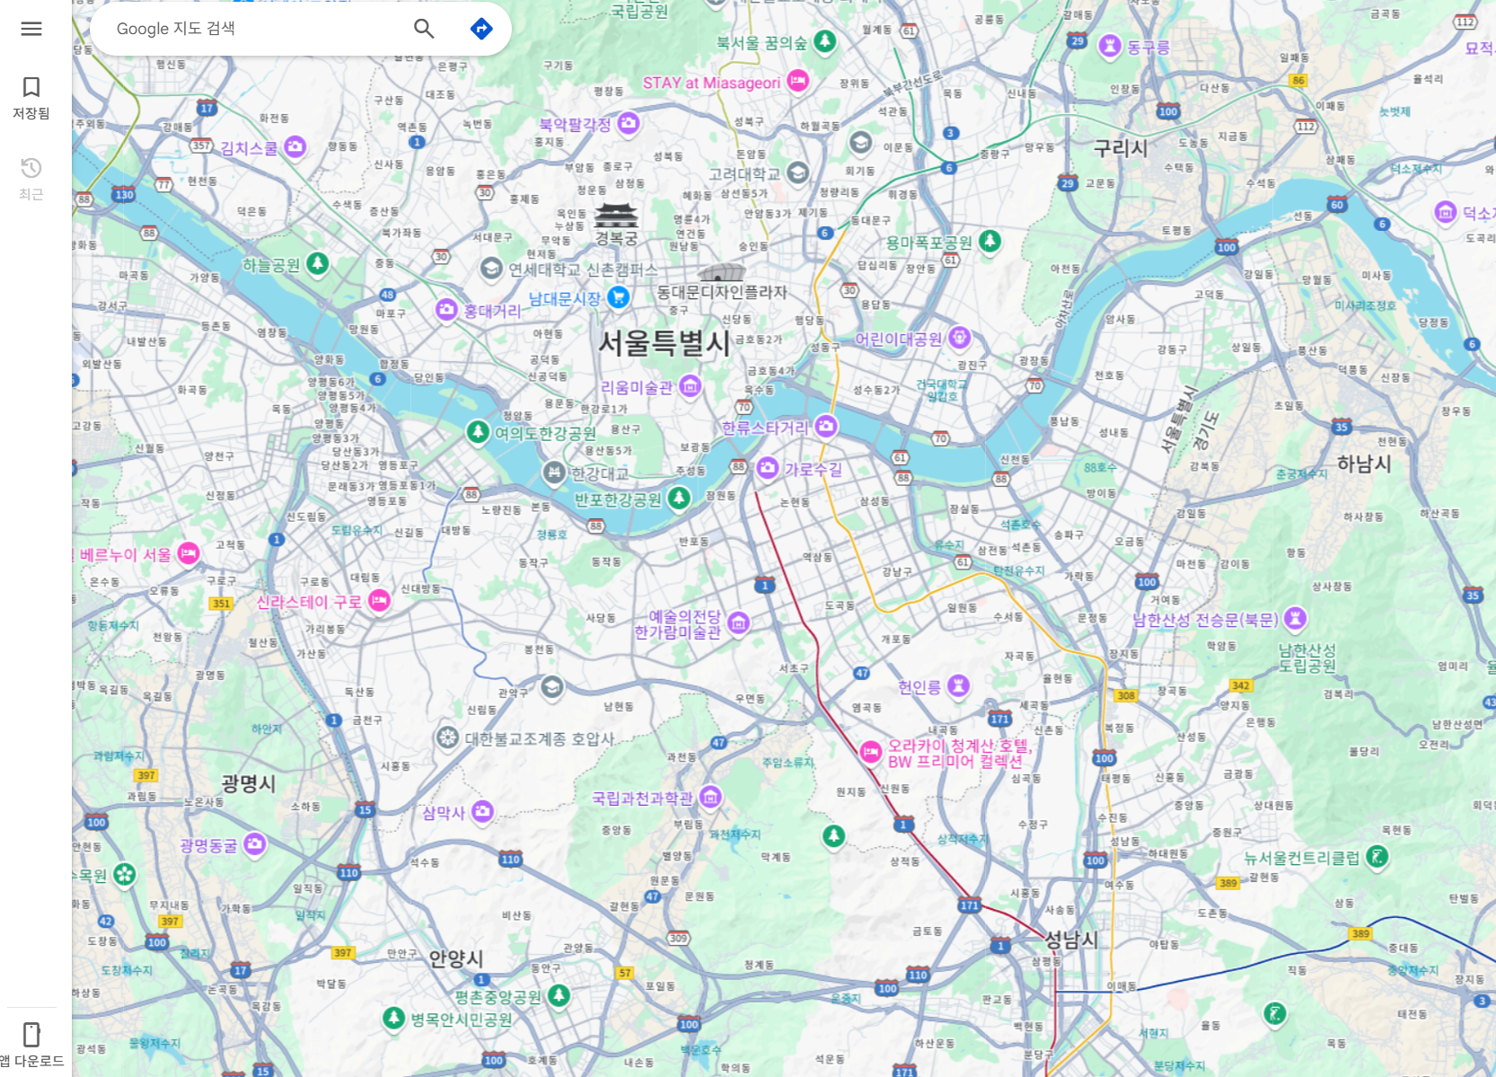
Task: Click the 남한산성 도립공원 label
Action: click(x=1307, y=658)
